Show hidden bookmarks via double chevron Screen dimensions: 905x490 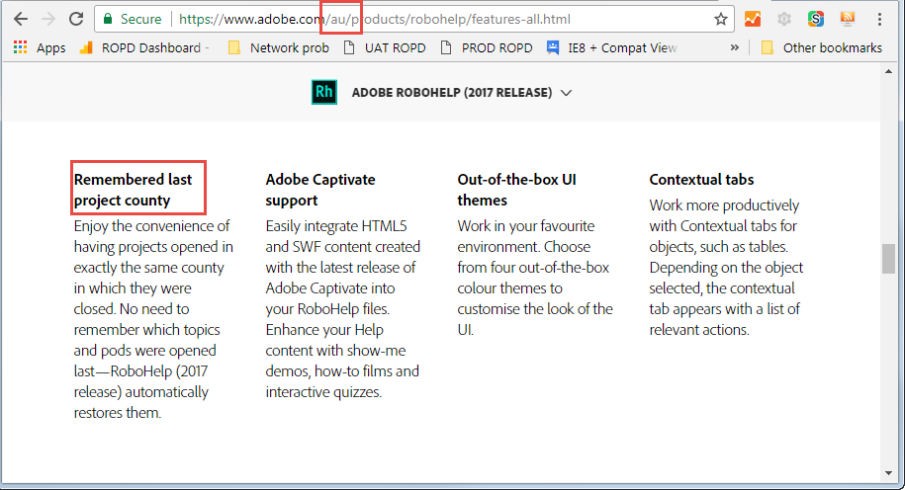[735, 47]
